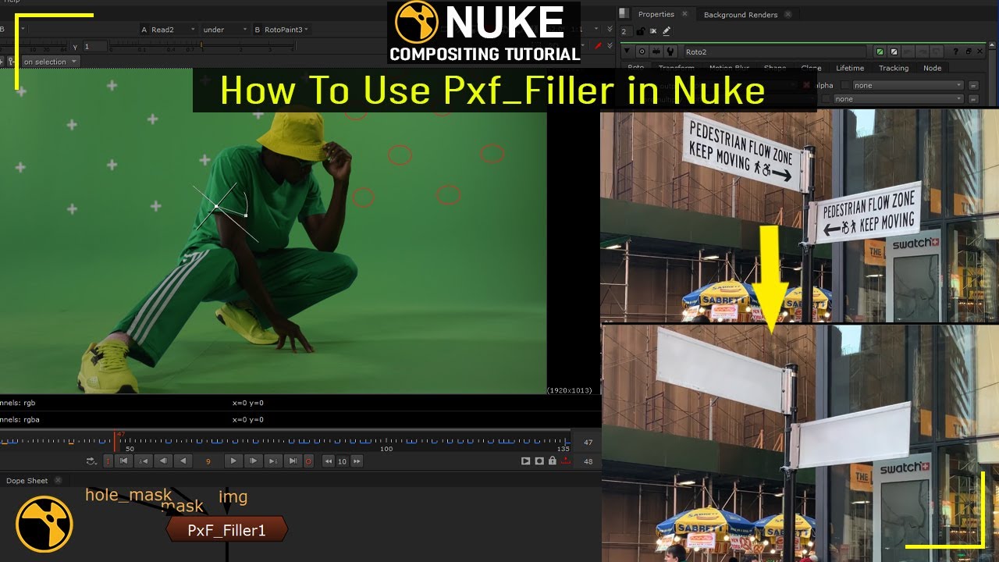Click the frame increment field showing 10
This screenshot has height=562, width=999.
click(x=343, y=461)
